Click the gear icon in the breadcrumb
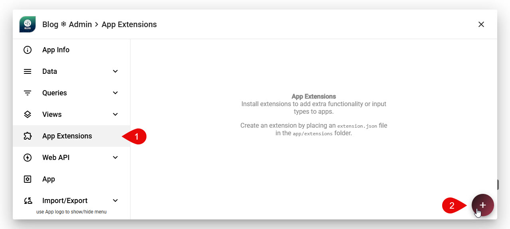This screenshot has width=510, height=229. (x=63, y=24)
